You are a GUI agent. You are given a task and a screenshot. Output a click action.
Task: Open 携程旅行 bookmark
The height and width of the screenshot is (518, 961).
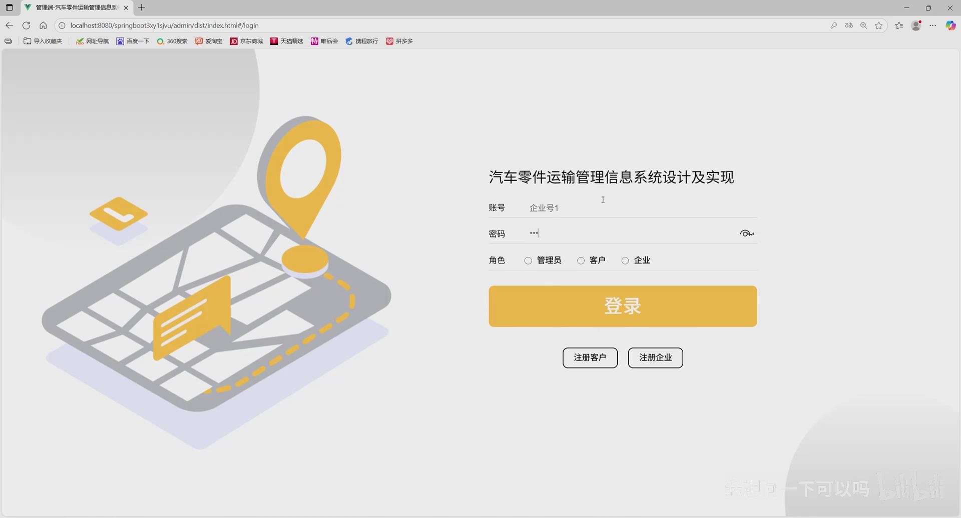[x=362, y=41]
